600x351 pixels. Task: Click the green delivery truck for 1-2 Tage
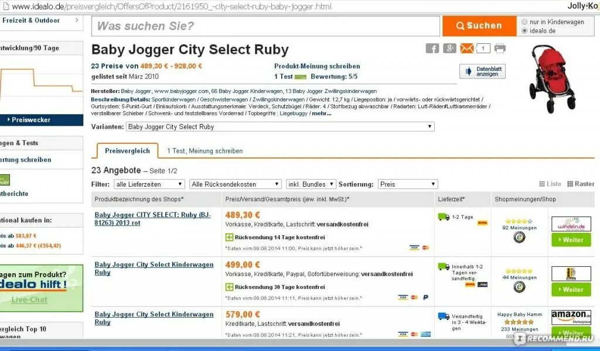pos(444,217)
